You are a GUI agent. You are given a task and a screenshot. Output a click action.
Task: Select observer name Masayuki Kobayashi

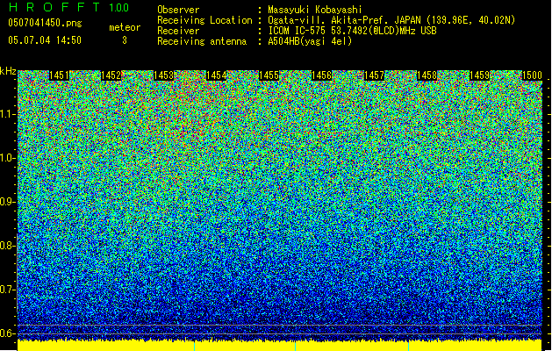click(x=315, y=10)
